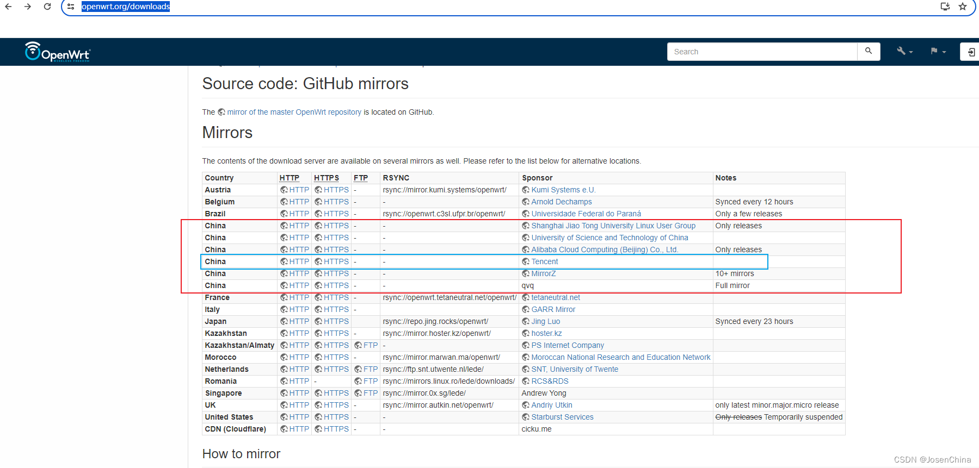The image size is (979, 468).
Task: Click the browser forward arrow
Action: (x=28, y=7)
